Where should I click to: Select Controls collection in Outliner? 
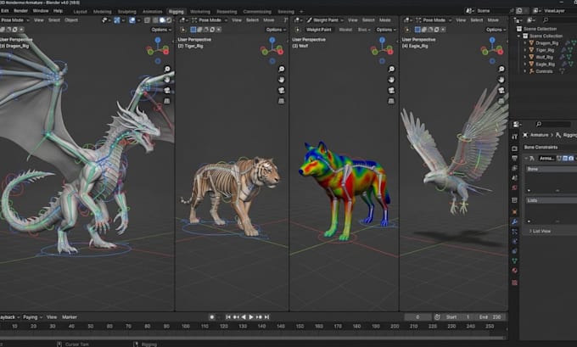(544, 71)
